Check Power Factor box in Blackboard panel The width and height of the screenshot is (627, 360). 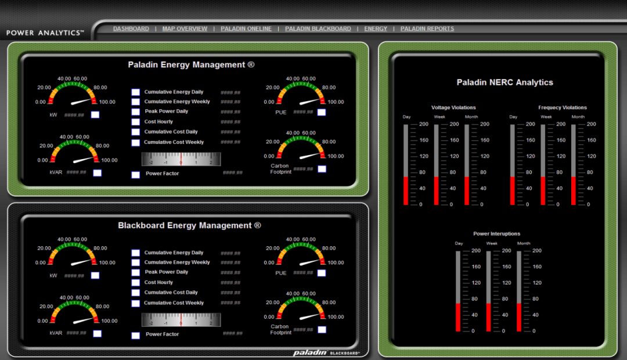click(135, 335)
